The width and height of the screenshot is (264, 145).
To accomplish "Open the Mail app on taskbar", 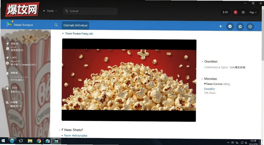I will 48,141.
